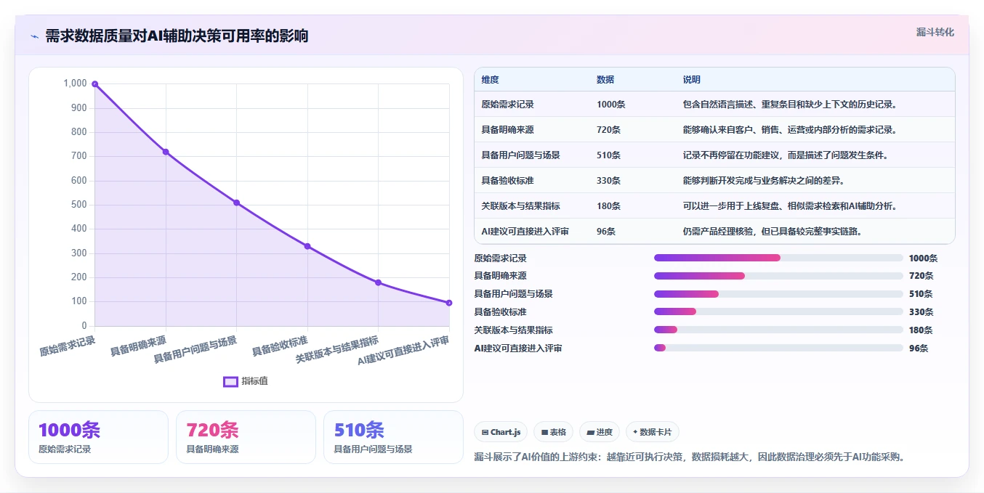Select the 数据卡片 chip

[x=653, y=432]
